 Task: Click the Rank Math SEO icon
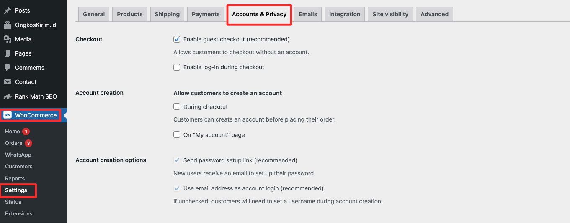8,96
